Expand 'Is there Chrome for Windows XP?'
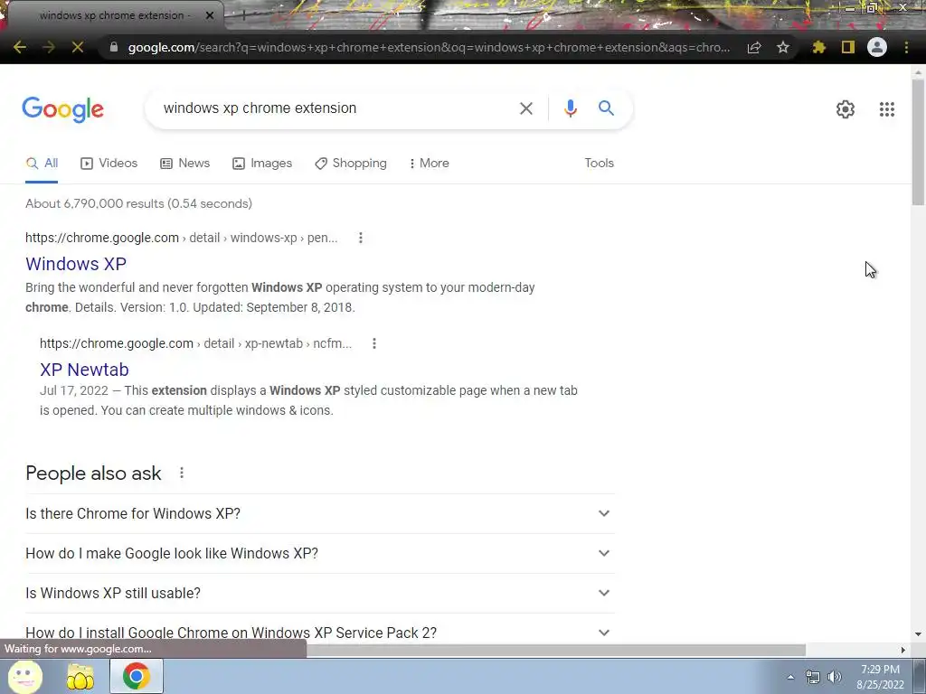Viewport: 926px width, 694px height. tap(320, 513)
